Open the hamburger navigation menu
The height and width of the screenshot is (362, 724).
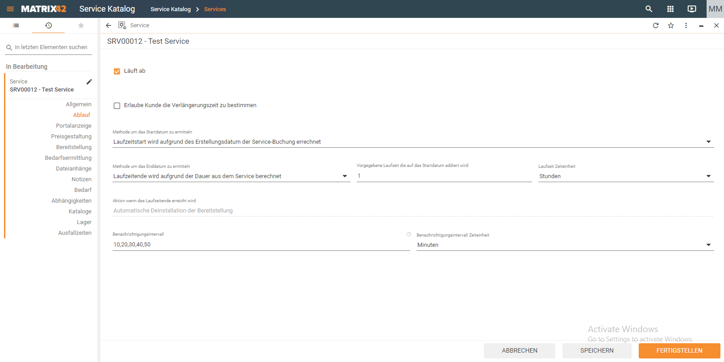coord(10,9)
